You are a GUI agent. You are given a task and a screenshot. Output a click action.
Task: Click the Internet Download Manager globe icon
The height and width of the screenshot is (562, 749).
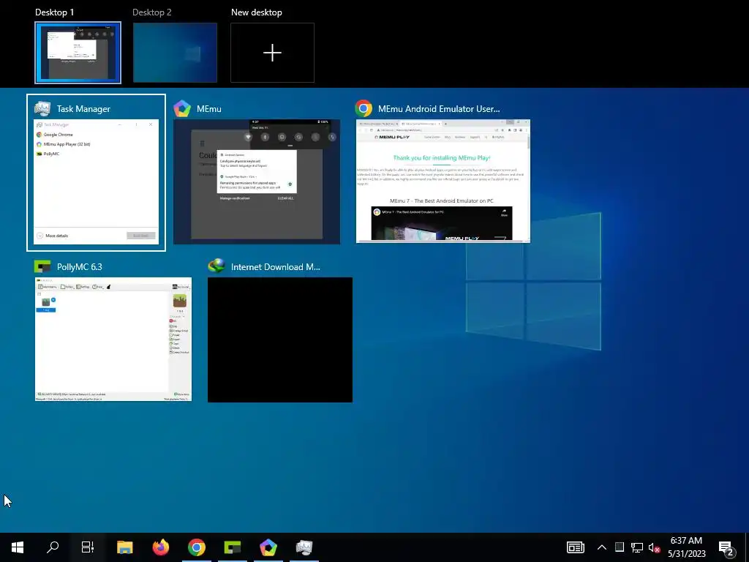[x=217, y=266]
